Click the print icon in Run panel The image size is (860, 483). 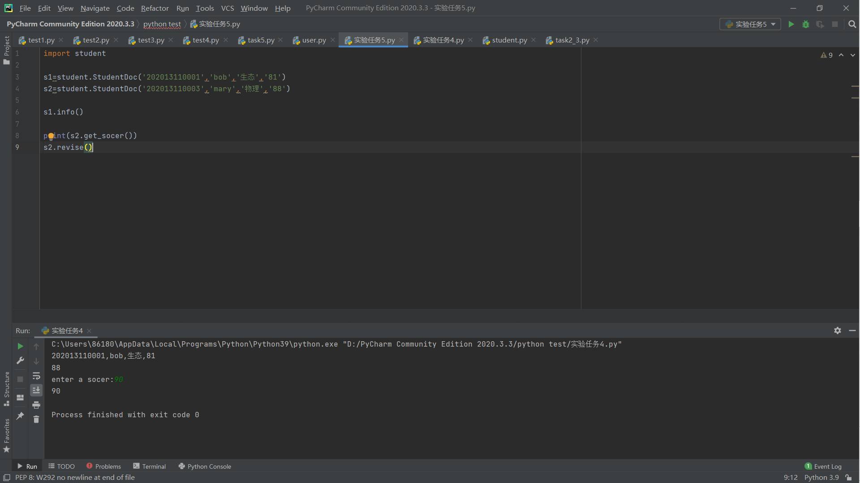coord(36,405)
